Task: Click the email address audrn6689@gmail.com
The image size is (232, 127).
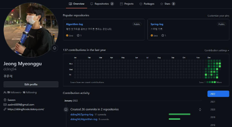Action: tap(21, 105)
